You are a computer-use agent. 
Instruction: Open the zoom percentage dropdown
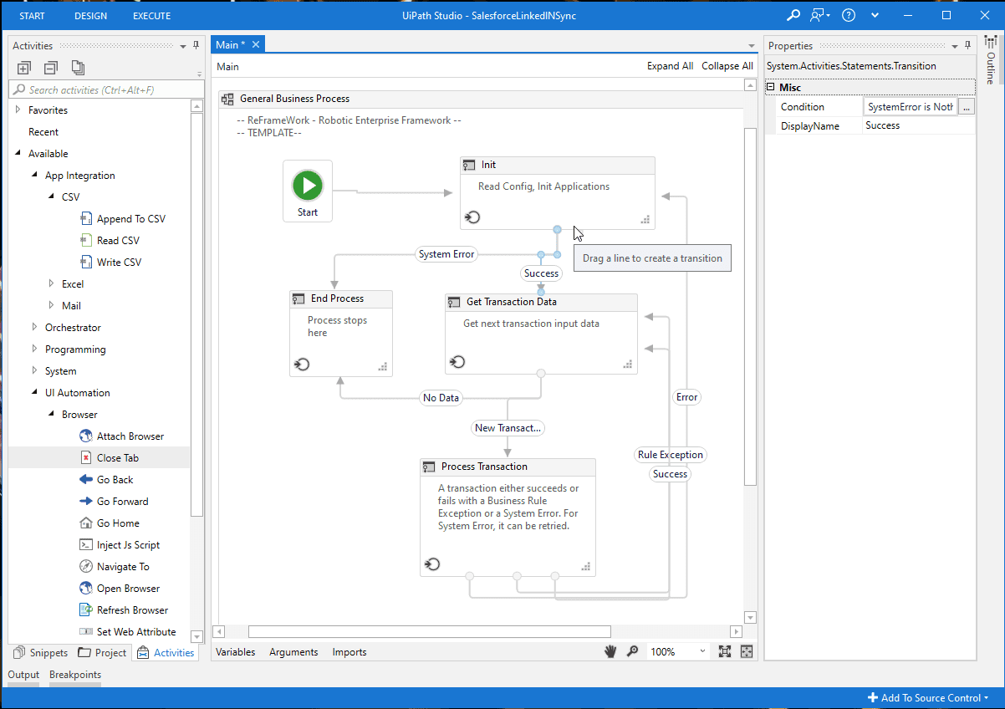click(x=701, y=650)
